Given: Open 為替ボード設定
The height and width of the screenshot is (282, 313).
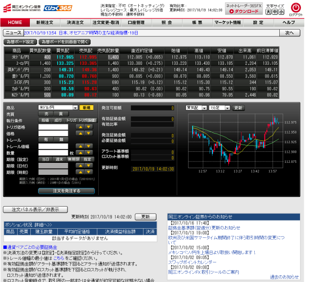Looking at the screenshot, I should tap(20, 42).
